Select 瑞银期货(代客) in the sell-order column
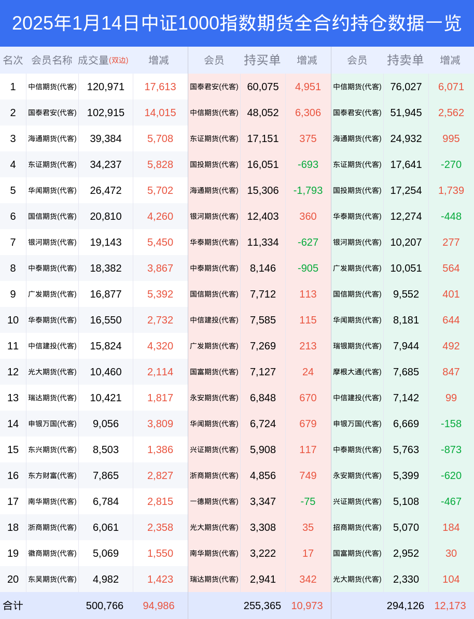Image resolution: width=474 pixels, height=619 pixels. (357, 346)
